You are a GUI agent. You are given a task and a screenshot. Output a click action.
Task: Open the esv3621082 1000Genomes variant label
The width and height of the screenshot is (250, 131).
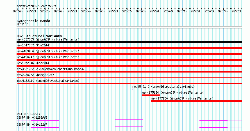click(51, 69)
